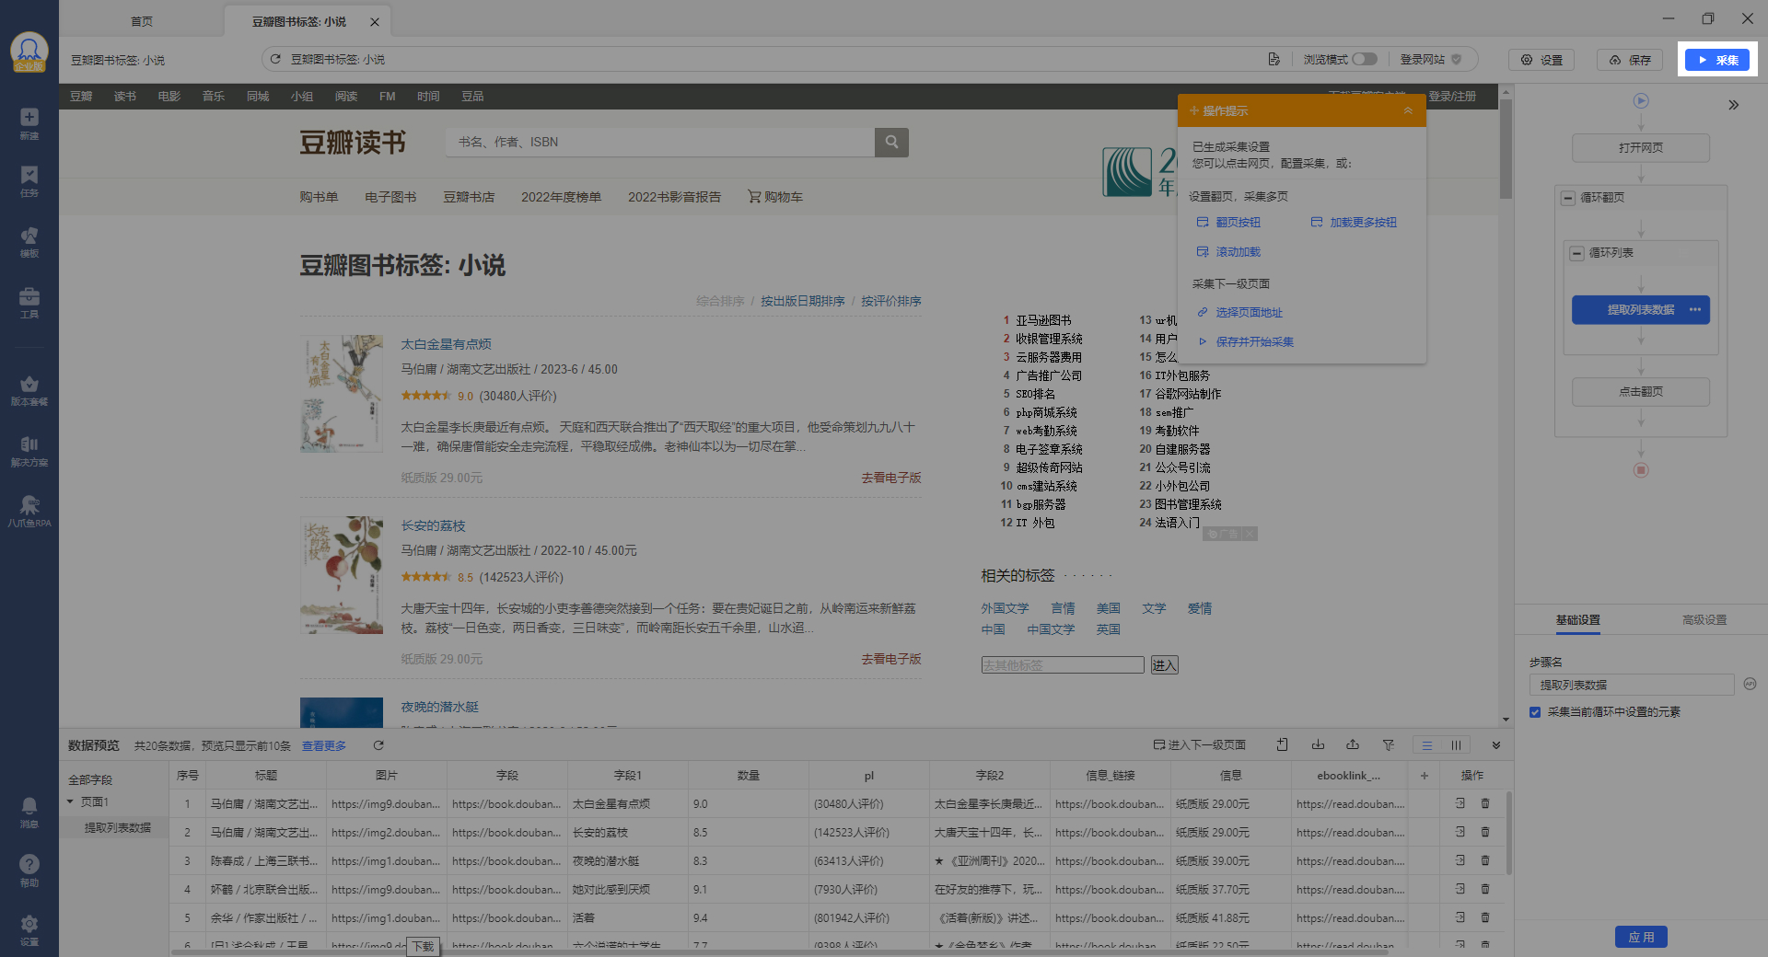Refresh the data preview with the reload icon
This screenshot has height=957, width=1768.
(378, 745)
